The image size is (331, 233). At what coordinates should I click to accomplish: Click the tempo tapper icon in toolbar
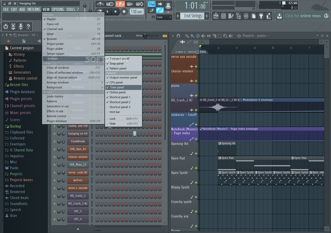pos(269,16)
